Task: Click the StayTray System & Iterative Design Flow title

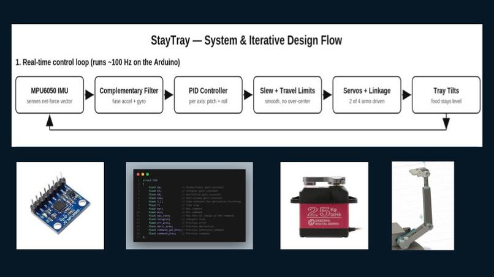Action: (246, 40)
